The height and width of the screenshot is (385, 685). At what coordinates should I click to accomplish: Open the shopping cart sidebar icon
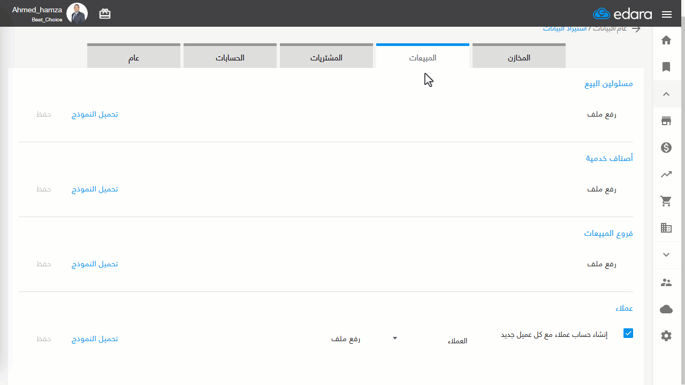tap(666, 201)
